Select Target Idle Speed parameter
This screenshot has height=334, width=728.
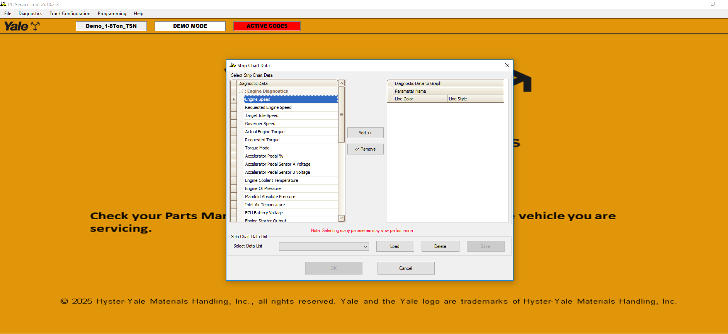[291, 115]
